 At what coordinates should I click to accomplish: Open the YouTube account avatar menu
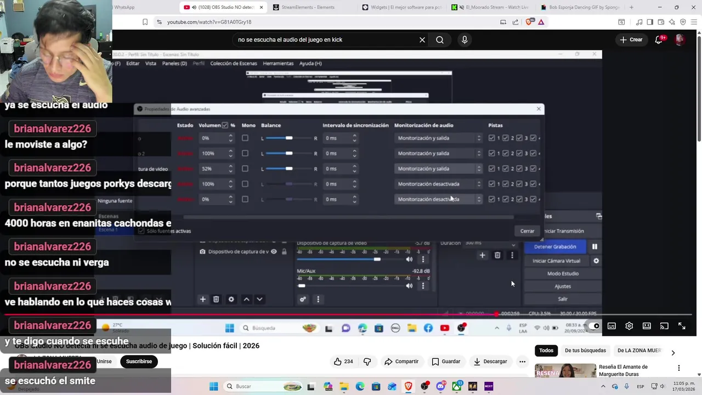[x=680, y=39]
